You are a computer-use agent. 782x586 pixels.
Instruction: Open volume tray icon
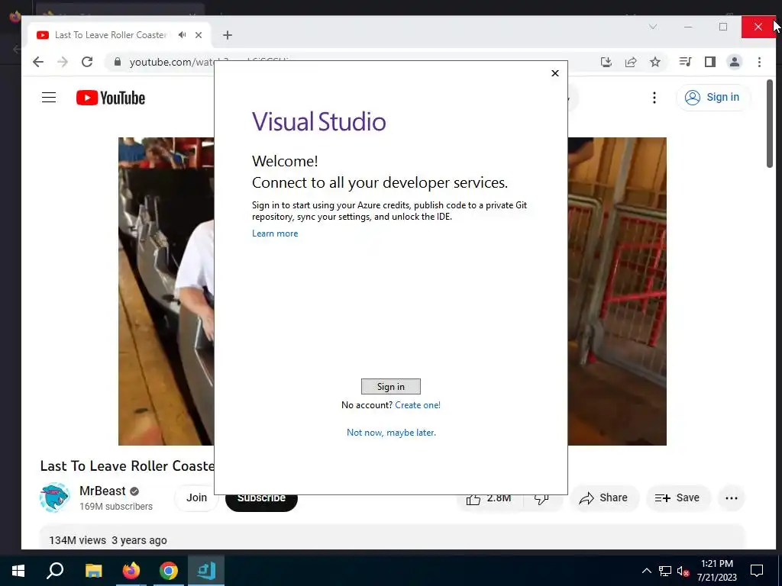(683, 572)
